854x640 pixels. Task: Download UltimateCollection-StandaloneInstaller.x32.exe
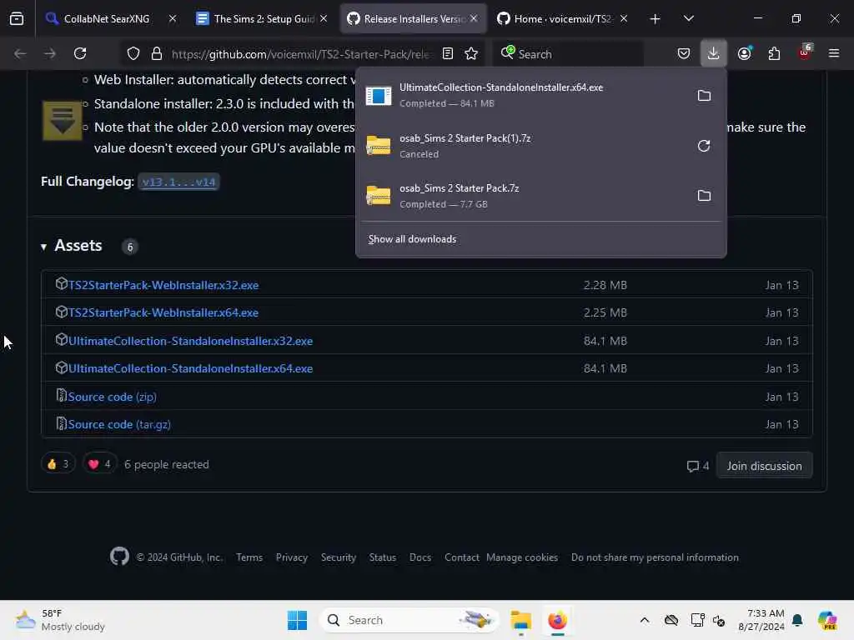click(x=191, y=341)
